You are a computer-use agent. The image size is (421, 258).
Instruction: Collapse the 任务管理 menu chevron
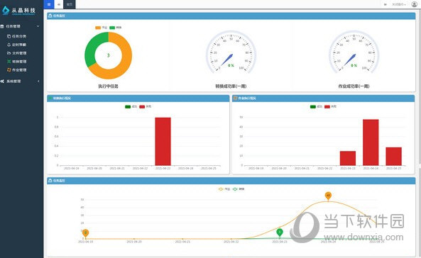coord(38,26)
